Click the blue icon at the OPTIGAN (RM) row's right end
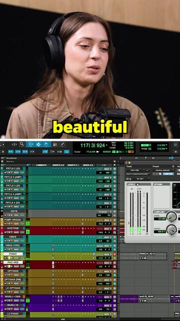Viewport: 180px width, 321px height. [x=114, y=284]
